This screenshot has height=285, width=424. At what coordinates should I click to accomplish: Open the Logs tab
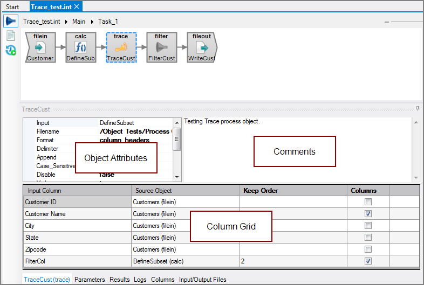click(140, 280)
